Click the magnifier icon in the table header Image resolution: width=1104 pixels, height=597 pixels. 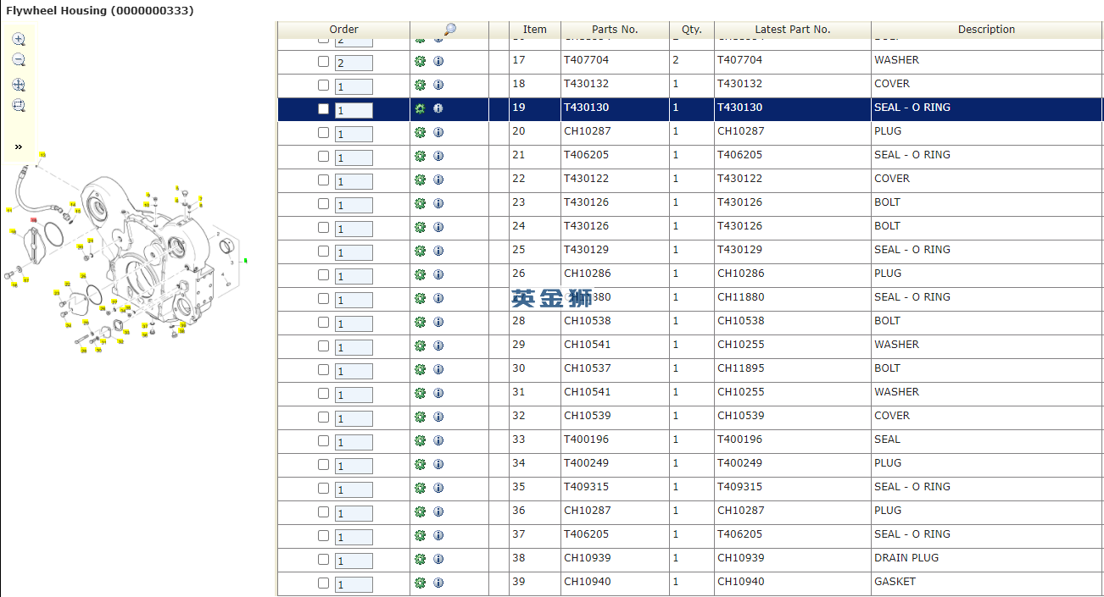click(x=449, y=30)
